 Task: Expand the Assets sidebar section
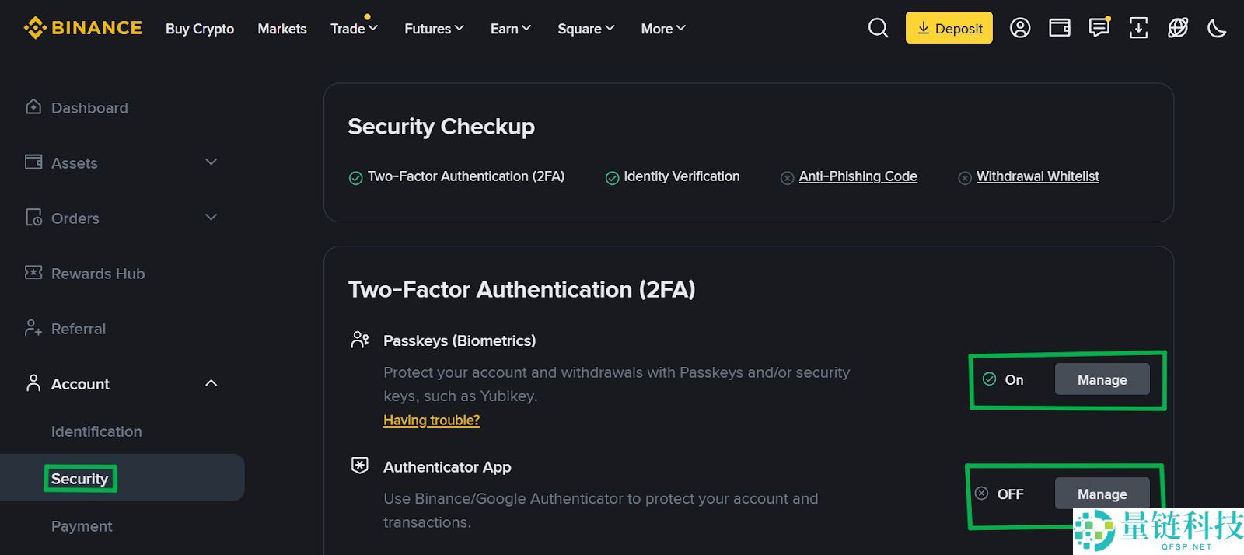pyautogui.click(x=210, y=162)
